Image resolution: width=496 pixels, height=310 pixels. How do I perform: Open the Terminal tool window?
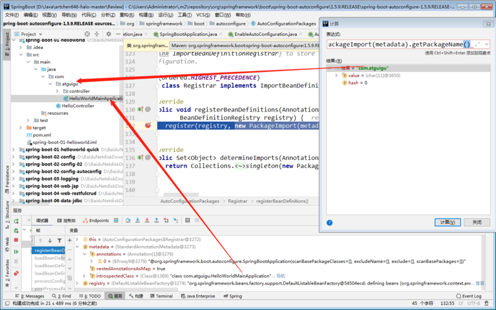point(161,296)
